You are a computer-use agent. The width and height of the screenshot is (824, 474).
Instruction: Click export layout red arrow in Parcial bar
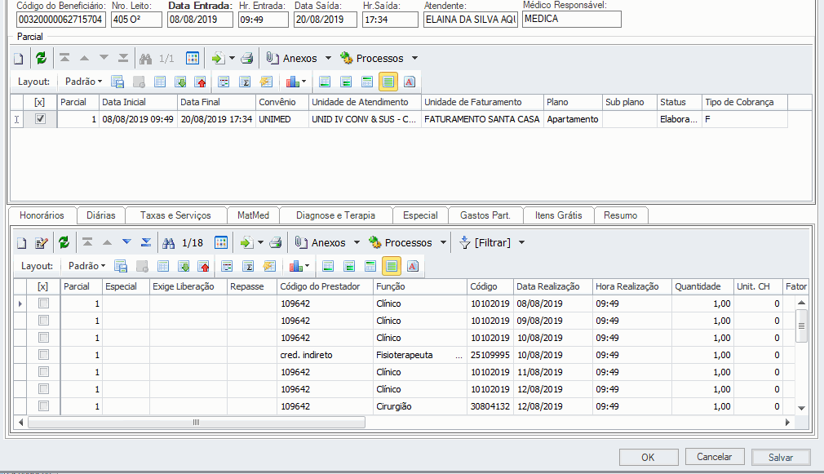click(200, 82)
